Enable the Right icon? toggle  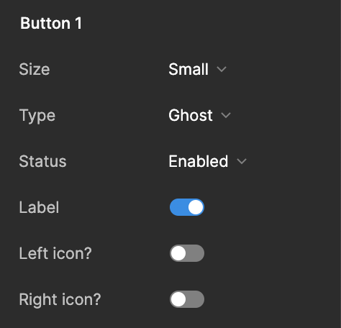pos(187,299)
